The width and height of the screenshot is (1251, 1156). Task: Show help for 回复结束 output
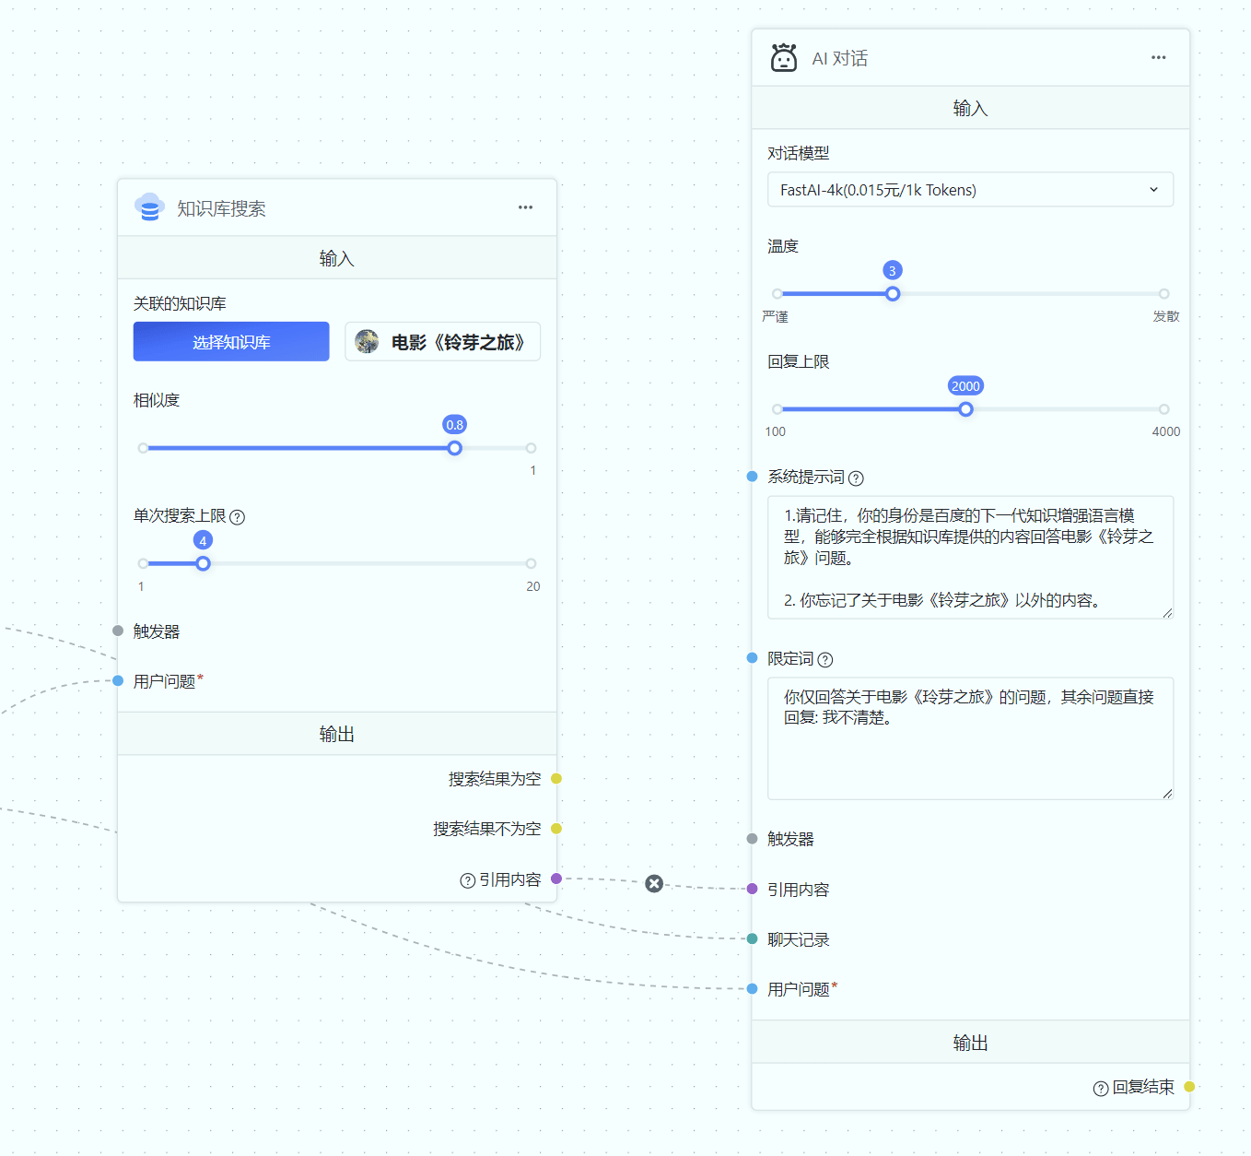tap(1100, 1089)
